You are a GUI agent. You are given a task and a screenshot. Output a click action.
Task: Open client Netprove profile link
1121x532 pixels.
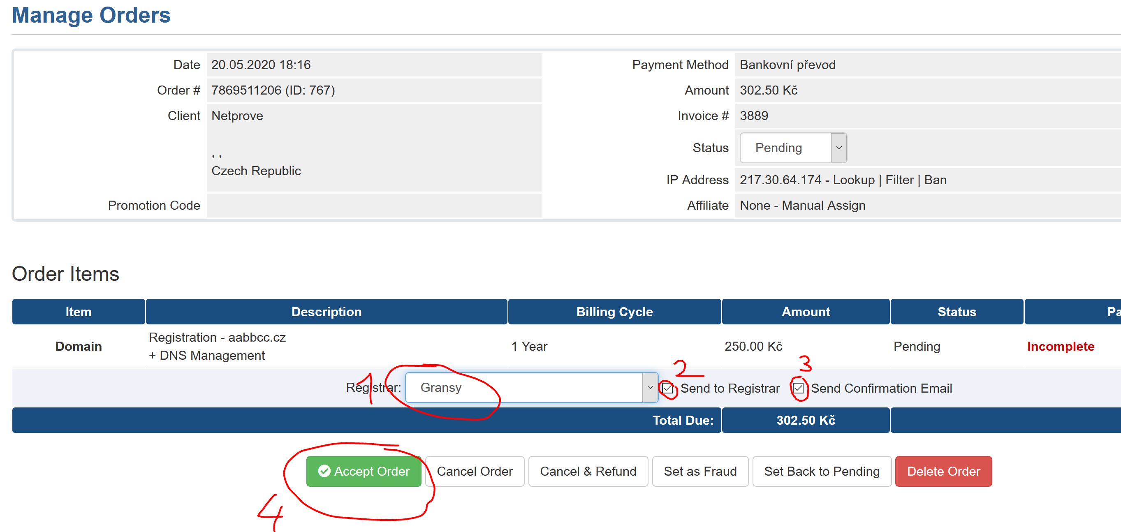coord(237,116)
